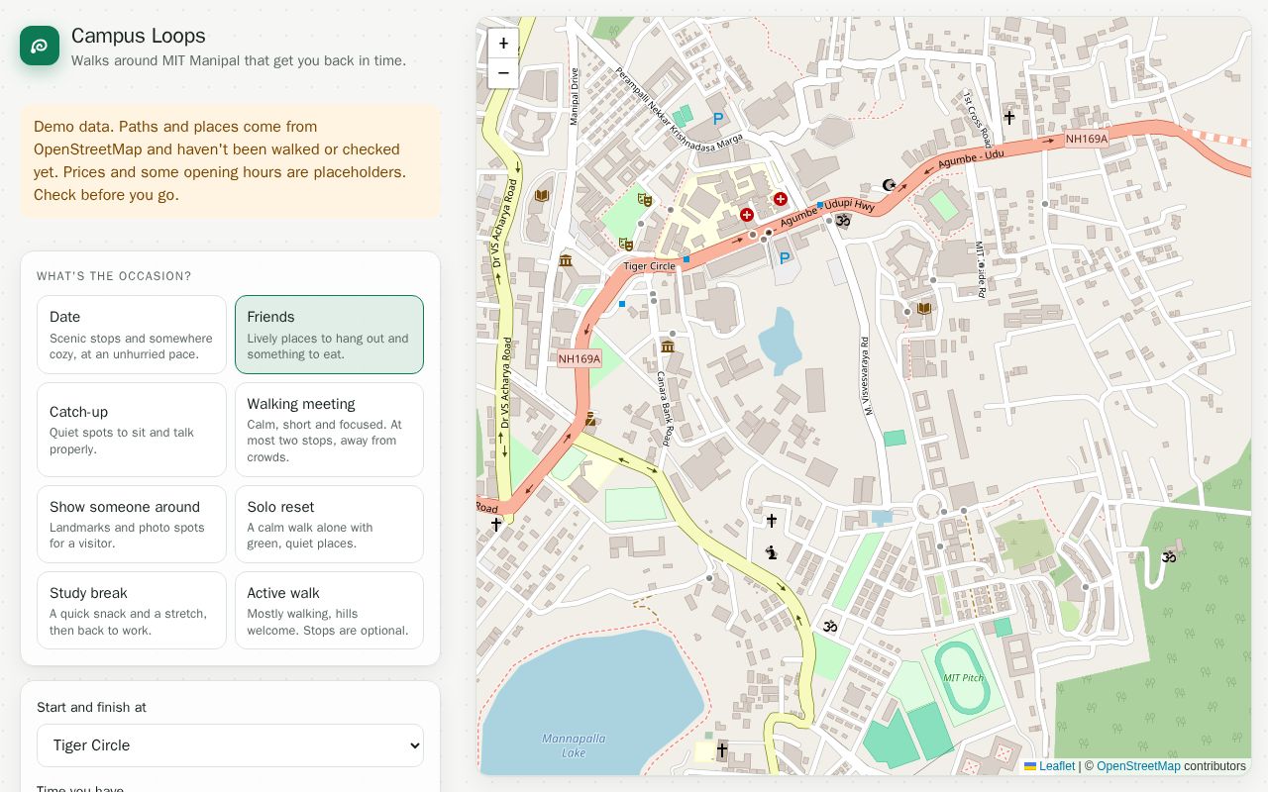Click the library book icon beside Dr VS Acharya Road
The width and height of the screenshot is (1268, 792).
click(x=541, y=195)
